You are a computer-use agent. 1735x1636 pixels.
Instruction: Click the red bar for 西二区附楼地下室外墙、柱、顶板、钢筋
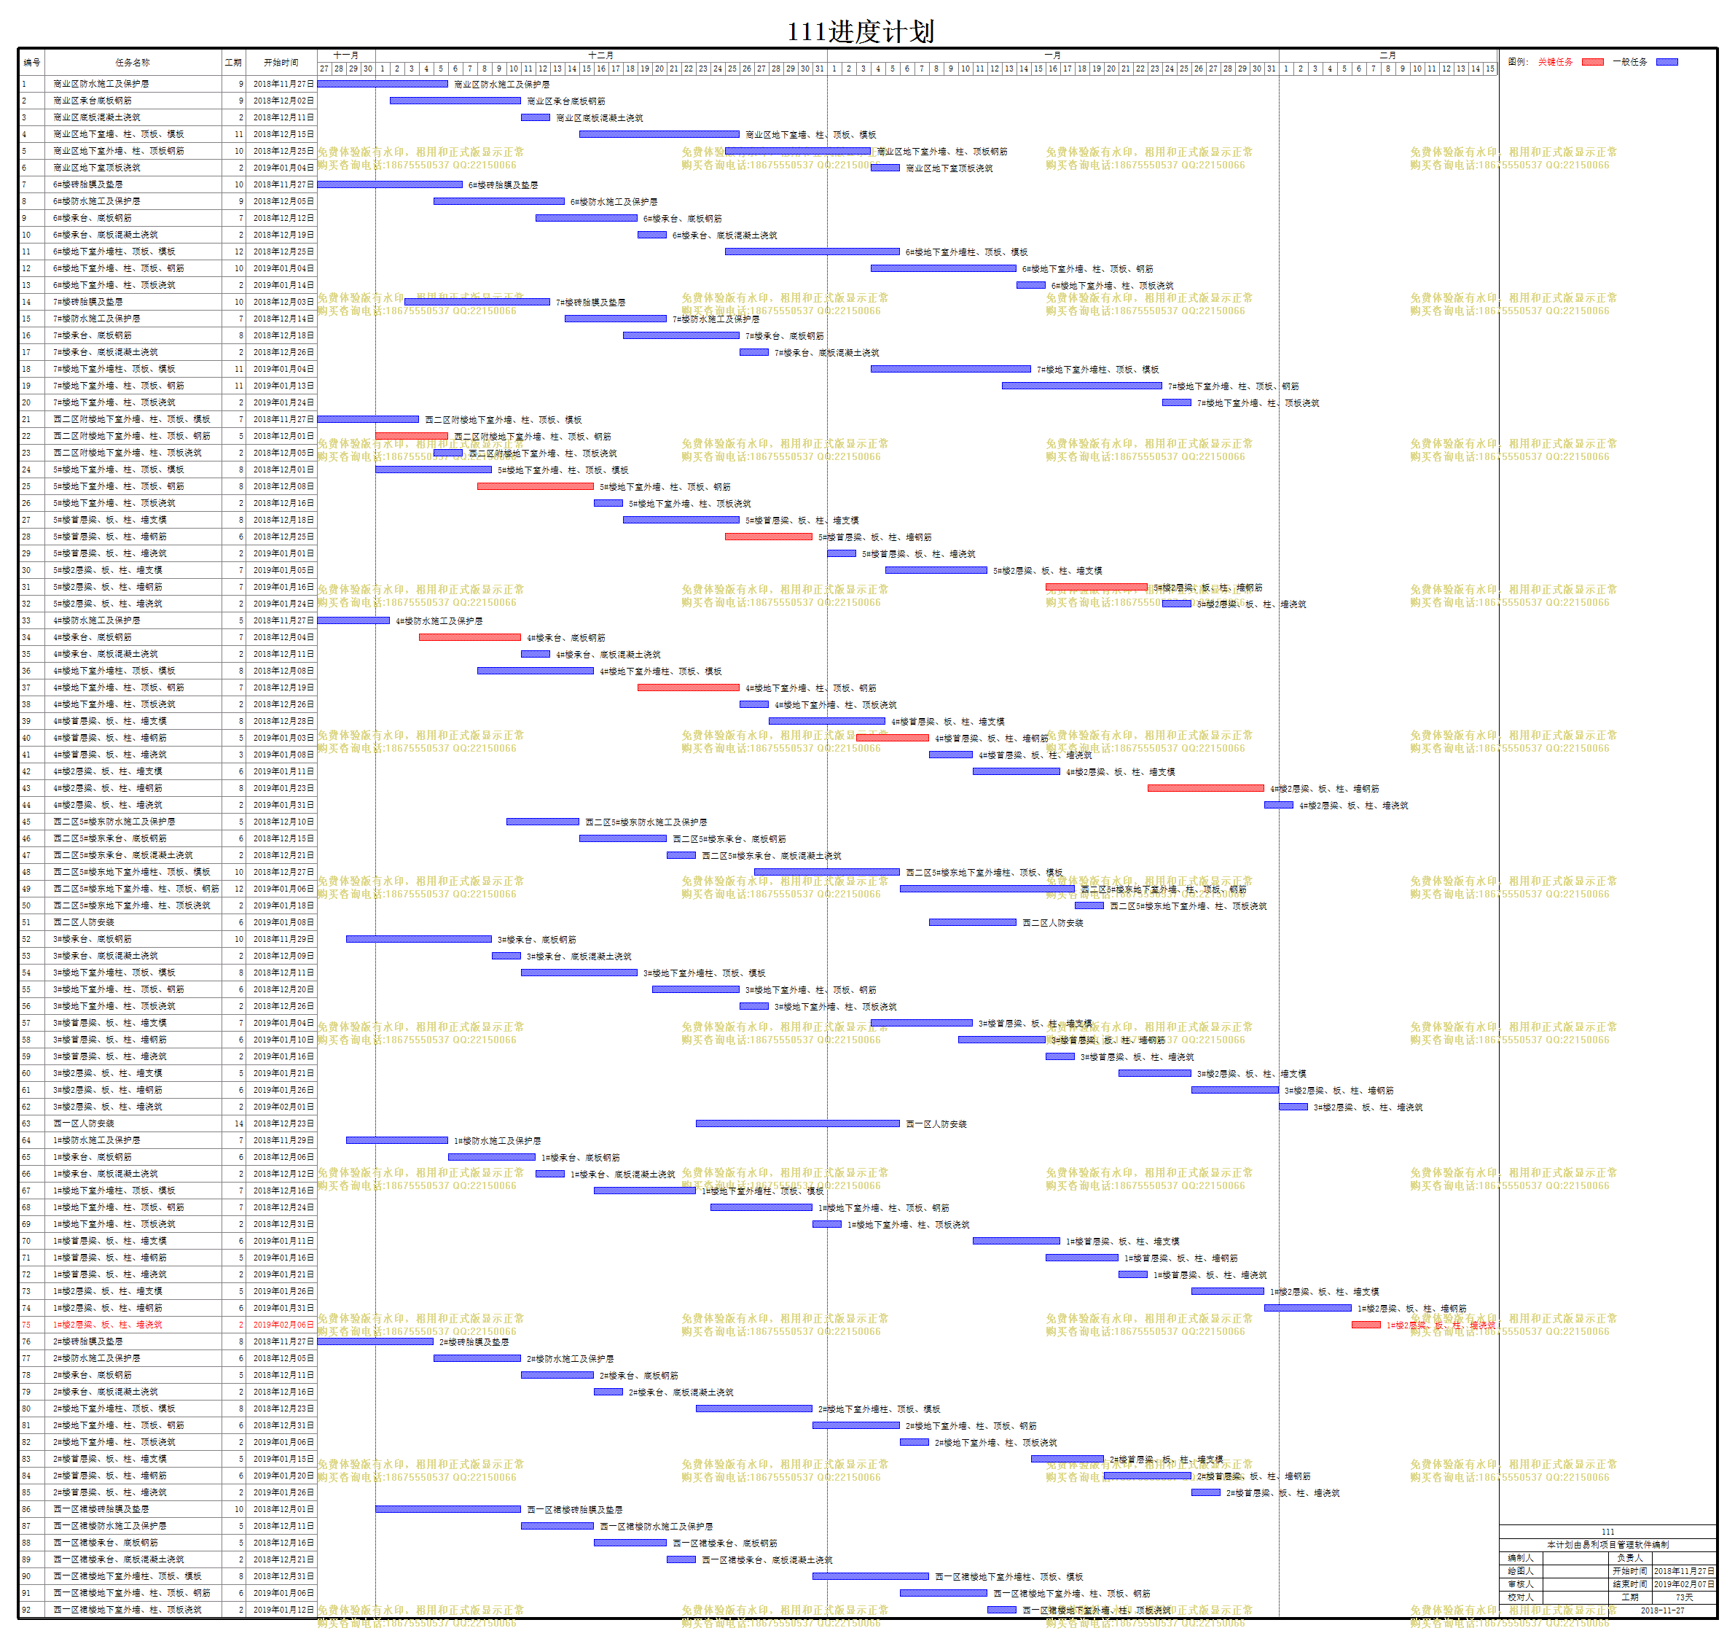[411, 436]
